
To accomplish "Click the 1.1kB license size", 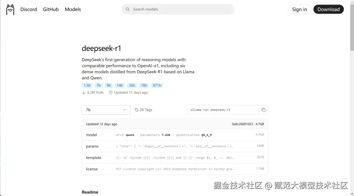I will click(x=260, y=169).
